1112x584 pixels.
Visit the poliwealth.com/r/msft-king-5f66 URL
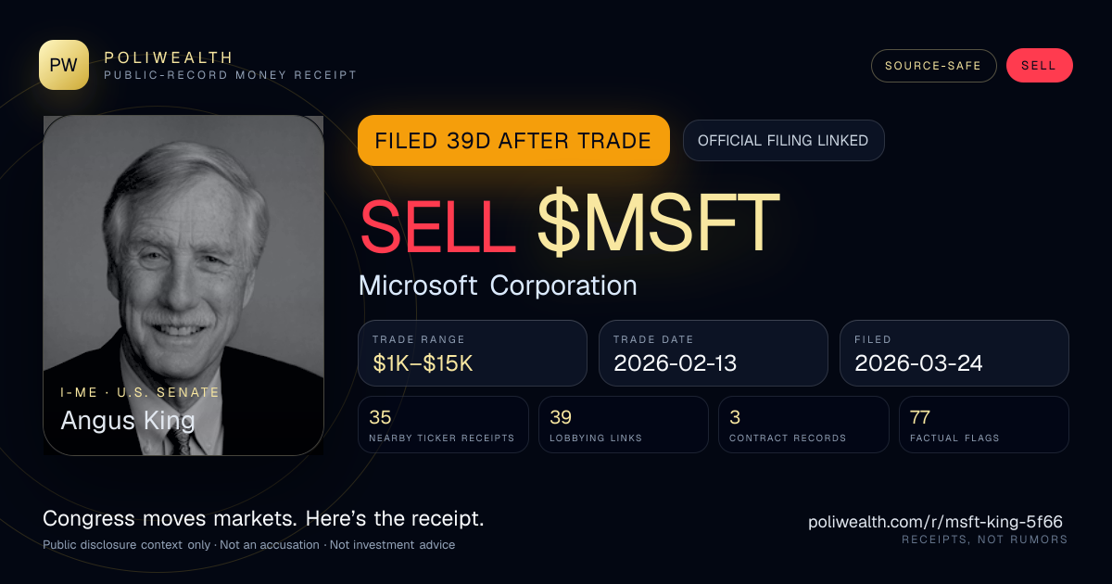[x=936, y=522]
